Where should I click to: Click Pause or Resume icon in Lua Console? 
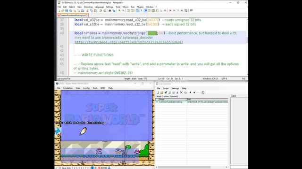(x=173, y=92)
